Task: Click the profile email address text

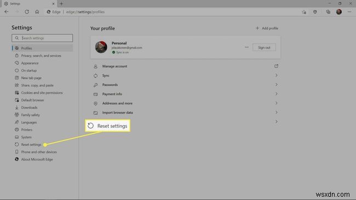Action: pyautogui.click(x=127, y=48)
